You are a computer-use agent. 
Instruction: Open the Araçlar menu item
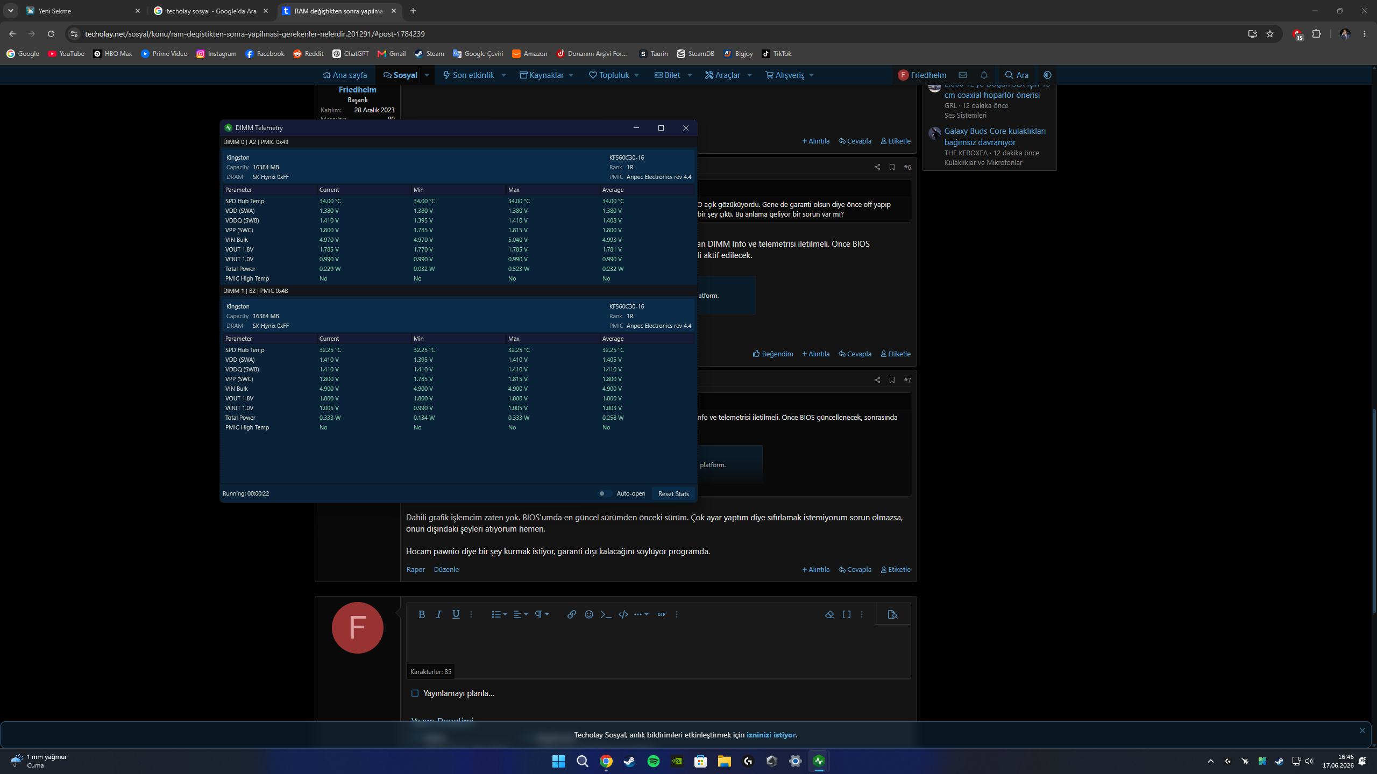click(x=722, y=75)
